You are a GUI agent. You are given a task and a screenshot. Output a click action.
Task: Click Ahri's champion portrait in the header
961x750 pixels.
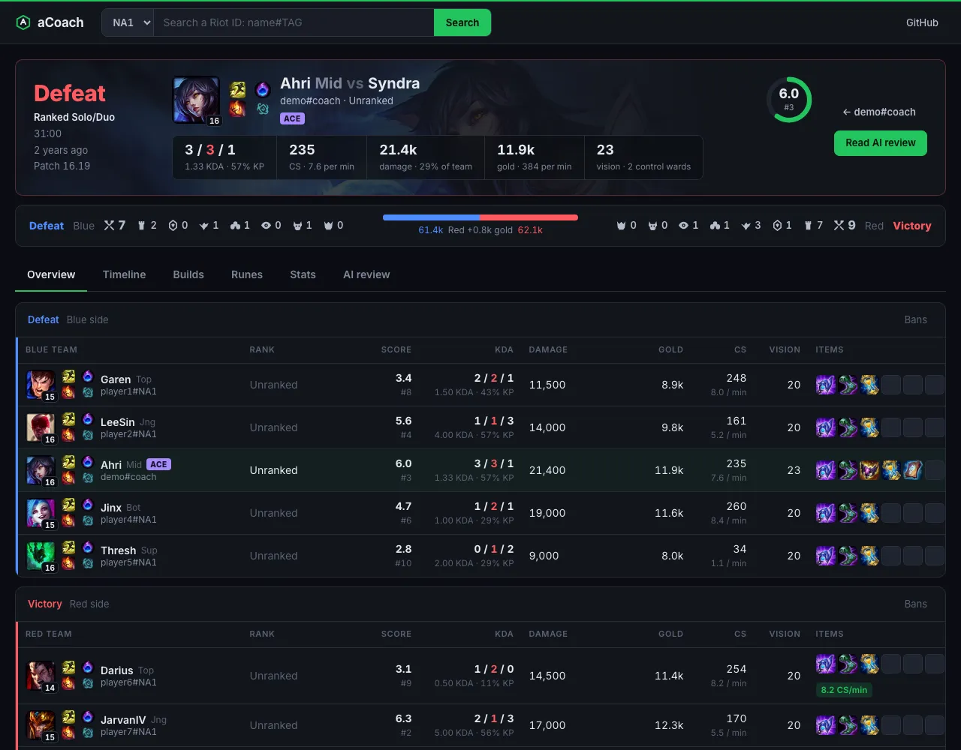pos(197,100)
